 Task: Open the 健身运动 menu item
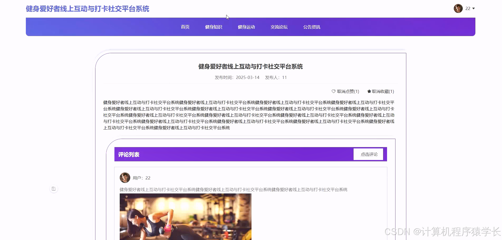(246, 27)
